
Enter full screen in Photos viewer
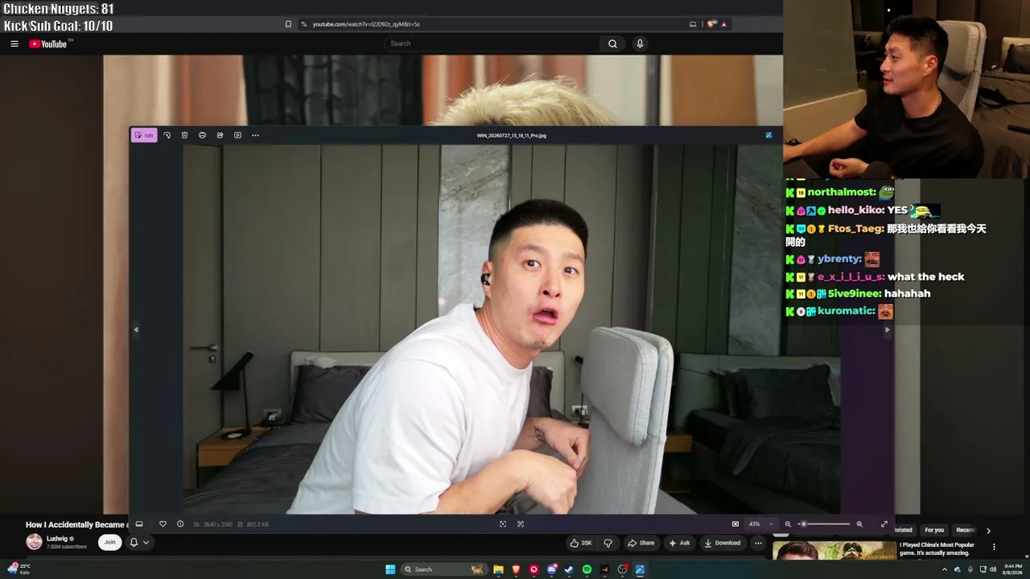click(884, 524)
